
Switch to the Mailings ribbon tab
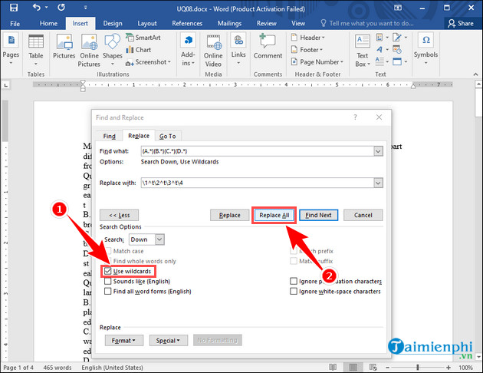point(229,24)
